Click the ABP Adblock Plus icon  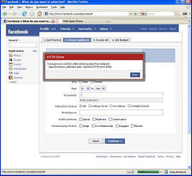(185, 14)
